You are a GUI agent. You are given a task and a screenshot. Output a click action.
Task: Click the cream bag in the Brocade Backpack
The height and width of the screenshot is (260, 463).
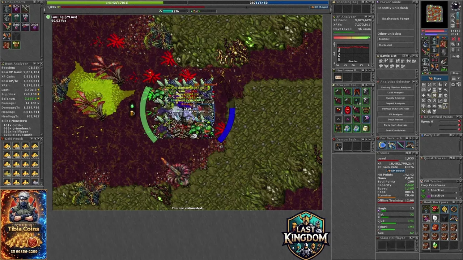point(366,129)
